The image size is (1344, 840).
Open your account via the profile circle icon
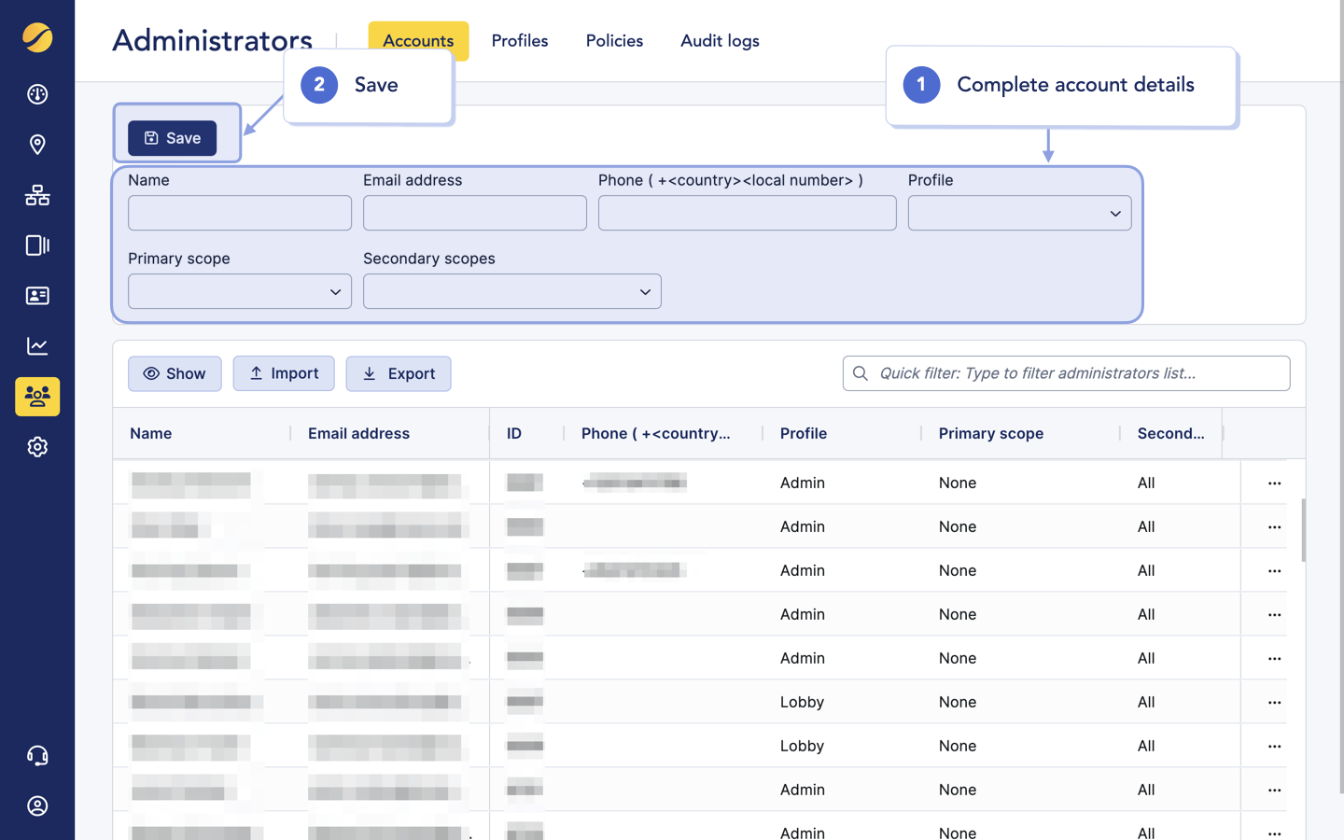click(37, 805)
